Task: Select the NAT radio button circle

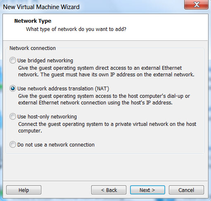Action: pos(13,88)
